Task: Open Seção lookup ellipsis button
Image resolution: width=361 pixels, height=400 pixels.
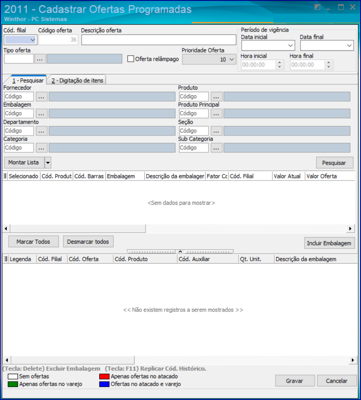Action: tap(216, 131)
